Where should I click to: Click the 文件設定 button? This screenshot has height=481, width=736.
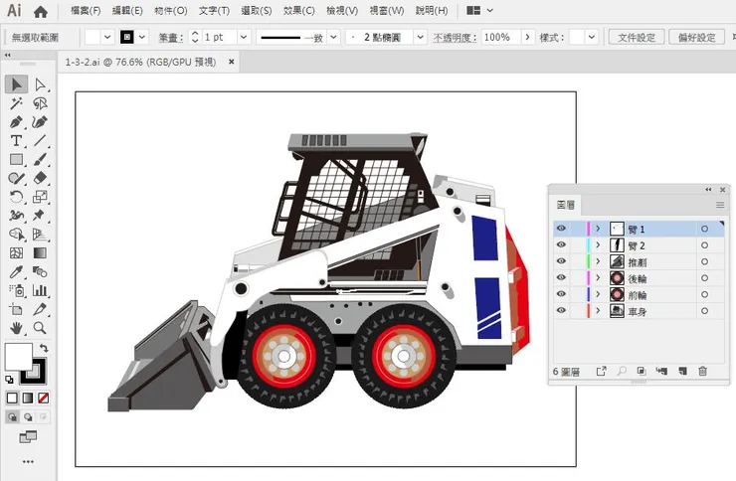636,37
